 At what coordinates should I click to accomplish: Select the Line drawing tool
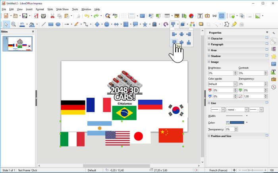coord(44,24)
